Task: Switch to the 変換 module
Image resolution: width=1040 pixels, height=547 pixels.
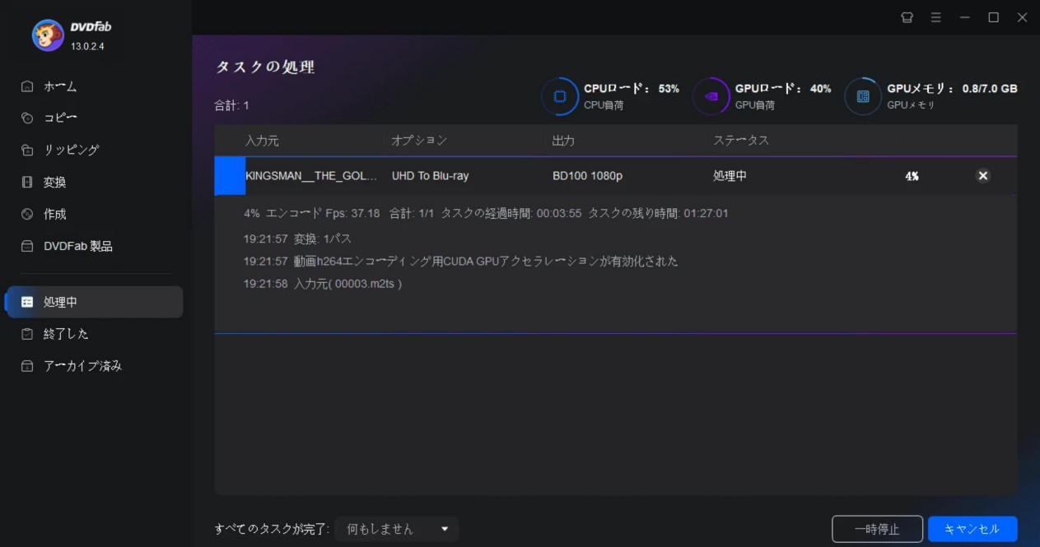Action: pyautogui.click(x=55, y=183)
